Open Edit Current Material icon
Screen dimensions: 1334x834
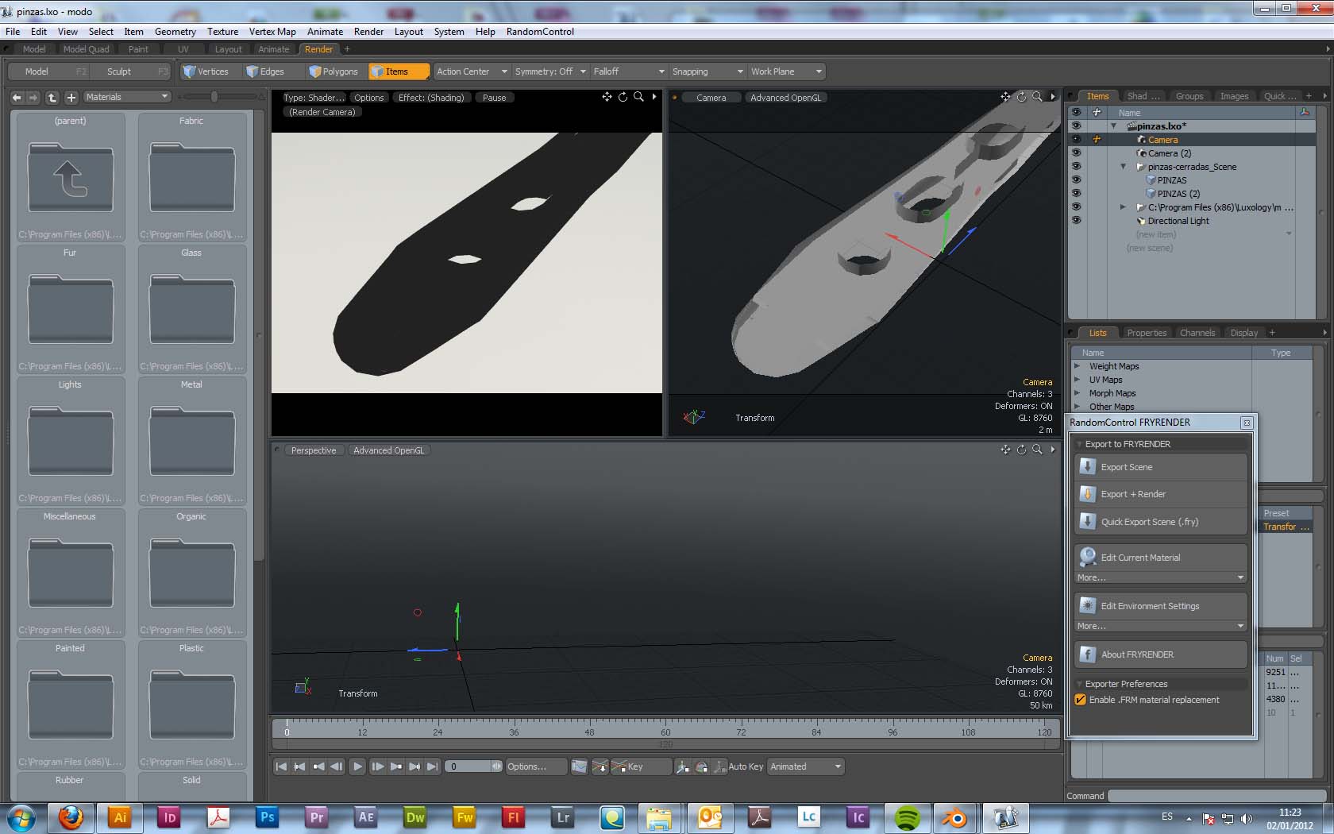[x=1088, y=558]
